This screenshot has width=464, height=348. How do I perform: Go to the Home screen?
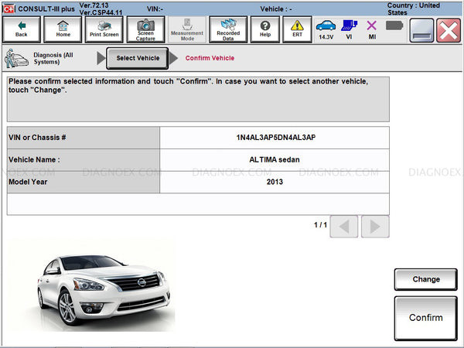tap(63, 29)
